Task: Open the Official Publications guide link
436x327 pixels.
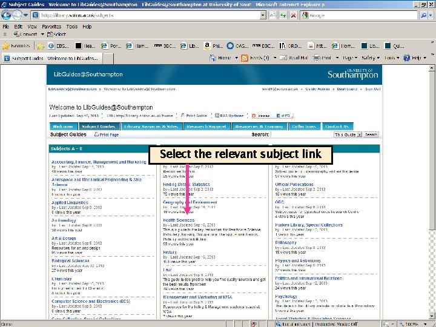Action: pos(294,184)
